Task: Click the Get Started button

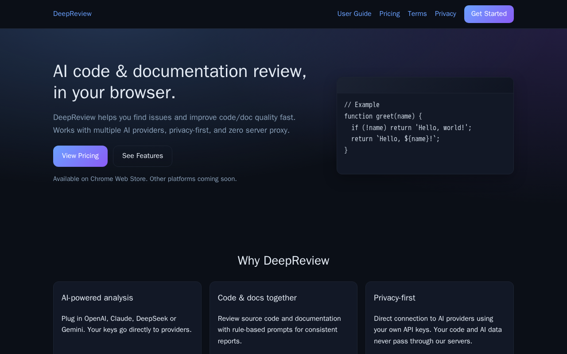Action: [x=489, y=14]
